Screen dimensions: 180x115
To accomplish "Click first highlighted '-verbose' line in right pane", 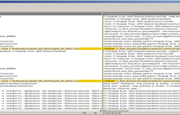I will [141, 49].
